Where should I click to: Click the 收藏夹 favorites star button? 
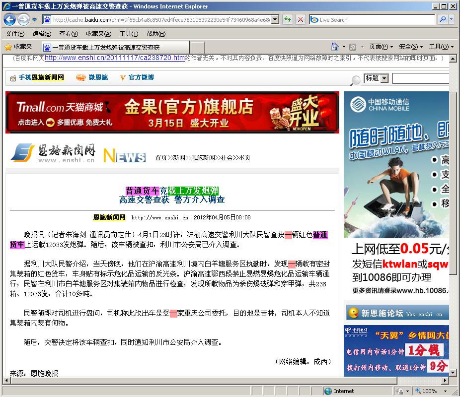(18, 47)
